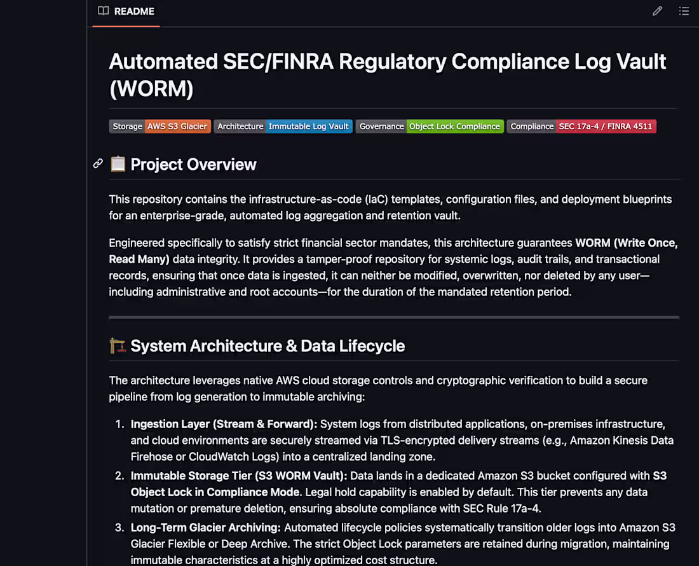Click the crane emoji beside System Architecture
Screen dimensions: 699x566
[118, 346]
